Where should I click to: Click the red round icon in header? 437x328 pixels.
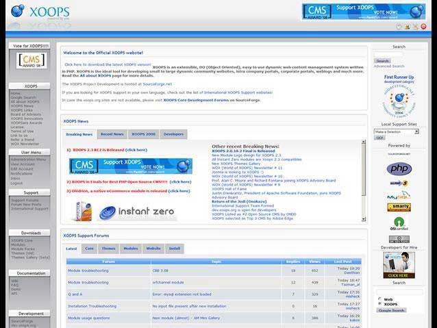(423, 27)
